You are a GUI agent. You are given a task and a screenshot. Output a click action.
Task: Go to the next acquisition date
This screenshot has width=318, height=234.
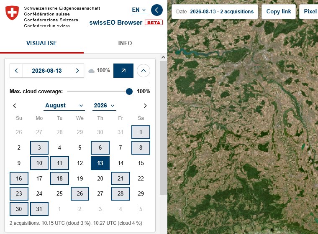click(77, 71)
